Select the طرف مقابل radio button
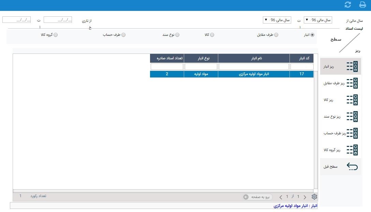This screenshot has height=212, width=371. [x=276, y=35]
